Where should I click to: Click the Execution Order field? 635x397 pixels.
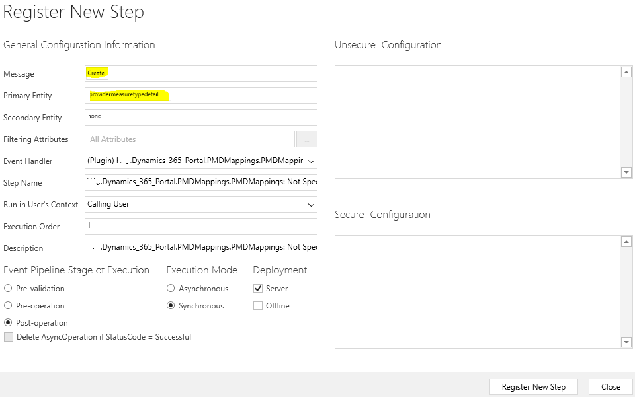[x=201, y=226]
